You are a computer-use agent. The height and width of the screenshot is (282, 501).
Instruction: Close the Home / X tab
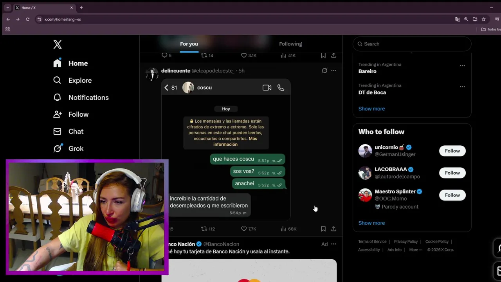point(72,7)
